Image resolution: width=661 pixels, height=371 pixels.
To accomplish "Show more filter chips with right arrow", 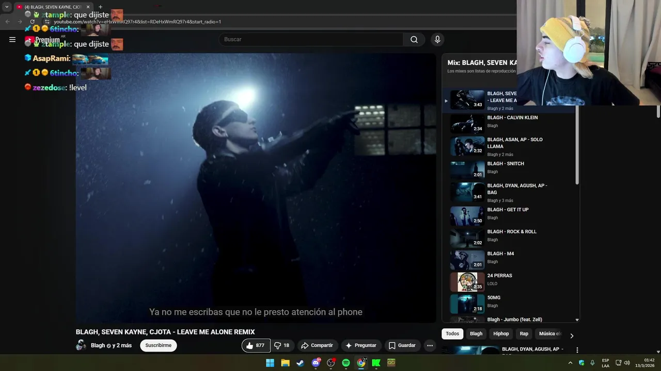I will (571, 335).
